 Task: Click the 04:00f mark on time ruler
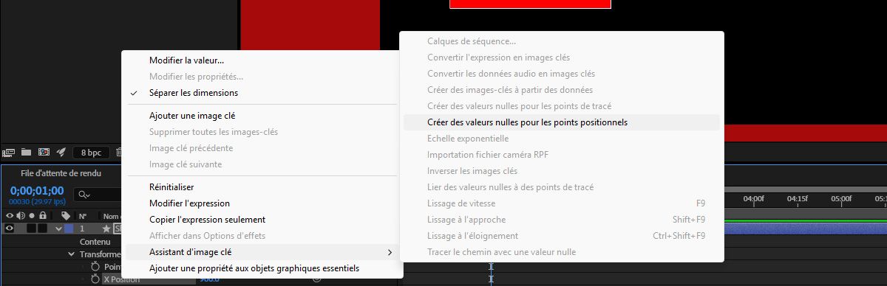753,199
